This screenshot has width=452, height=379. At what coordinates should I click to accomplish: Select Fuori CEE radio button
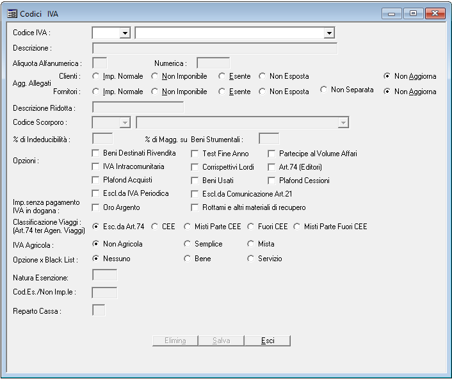click(x=250, y=227)
